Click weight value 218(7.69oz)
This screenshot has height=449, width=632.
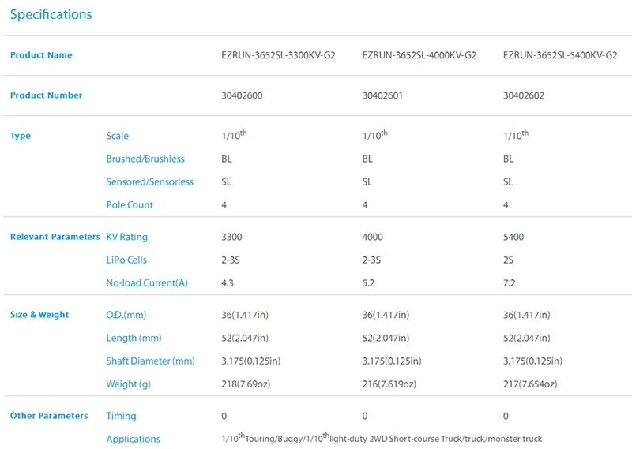(246, 384)
